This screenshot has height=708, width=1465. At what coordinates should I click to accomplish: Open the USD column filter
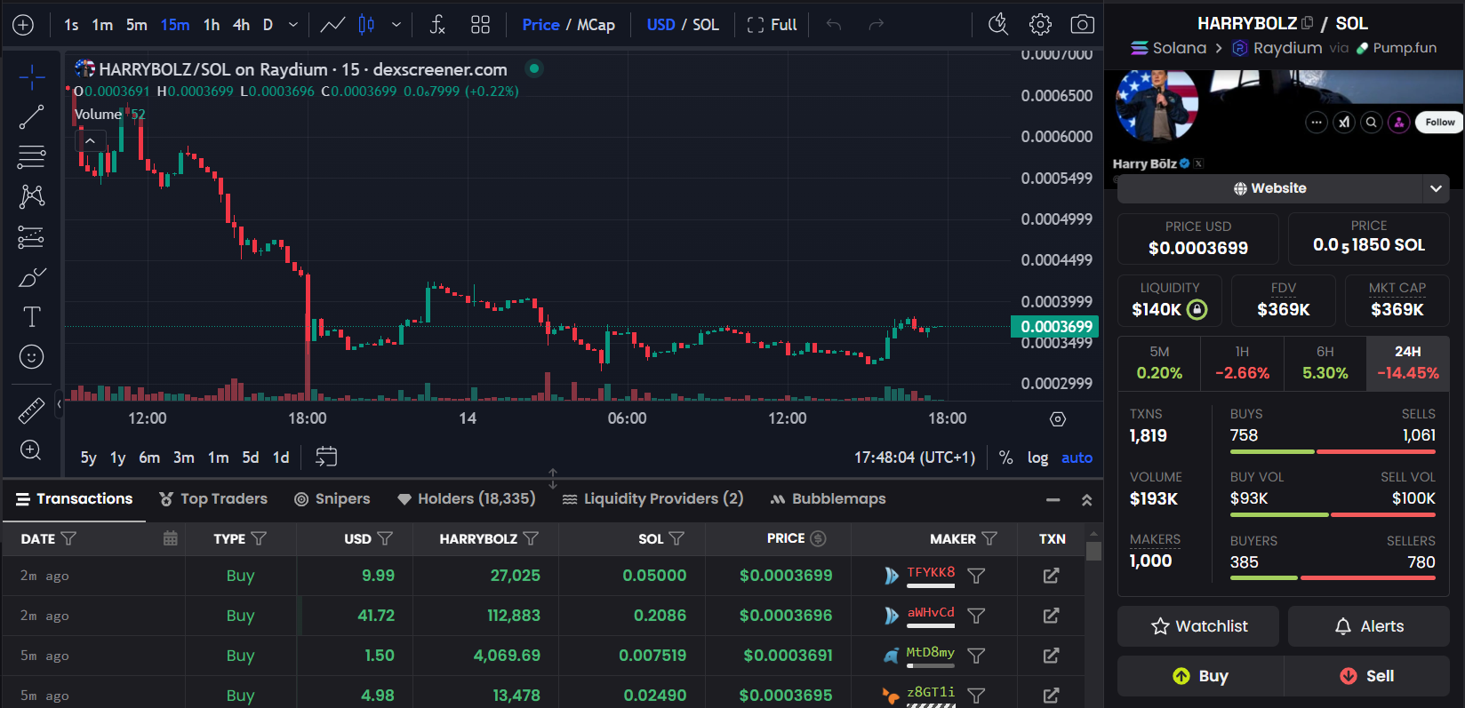(385, 538)
